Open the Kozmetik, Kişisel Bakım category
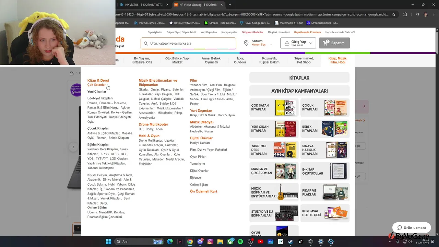 pyautogui.click(x=269, y=60)
